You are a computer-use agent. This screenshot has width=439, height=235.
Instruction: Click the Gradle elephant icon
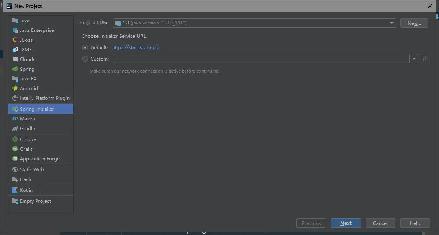15,129
